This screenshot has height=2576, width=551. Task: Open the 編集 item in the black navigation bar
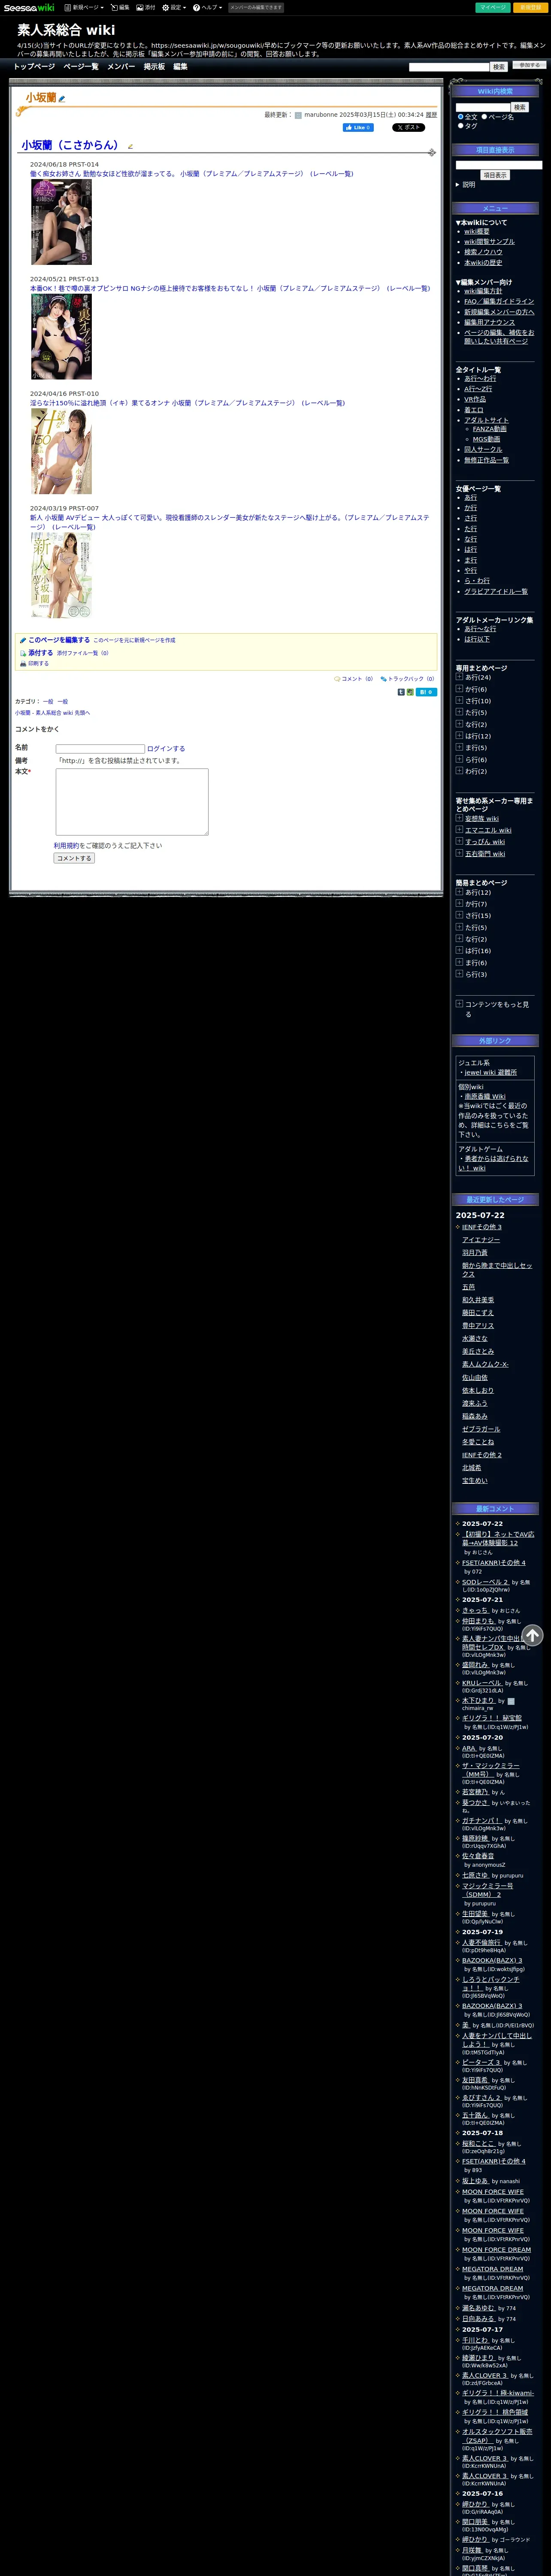click(180, 67)
